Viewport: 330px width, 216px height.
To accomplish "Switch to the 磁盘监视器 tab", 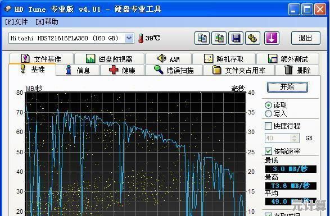I will coord(109,58).
